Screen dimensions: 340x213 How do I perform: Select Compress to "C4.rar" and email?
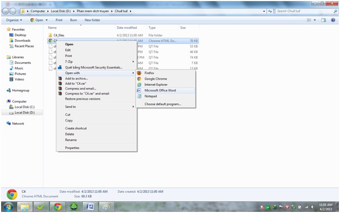pyautogui.click(x=97, y=94)
